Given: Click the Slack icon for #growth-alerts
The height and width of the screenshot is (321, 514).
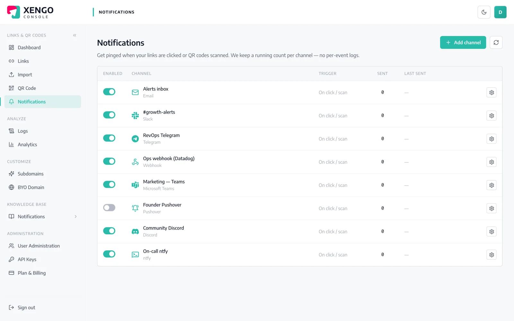Looking at the screenshot, I should point(135,116).
